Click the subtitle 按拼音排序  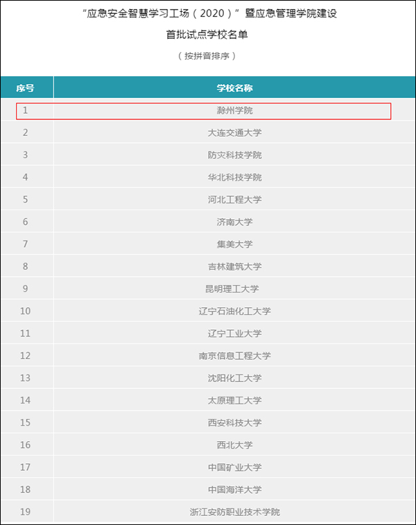[x=207, y=55]
